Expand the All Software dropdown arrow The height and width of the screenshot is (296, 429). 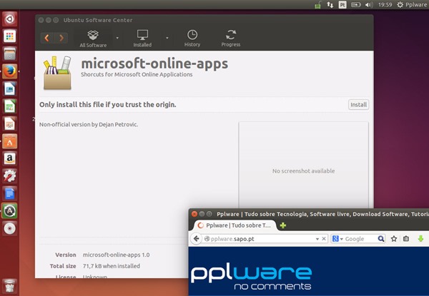(x=117, y=38)
